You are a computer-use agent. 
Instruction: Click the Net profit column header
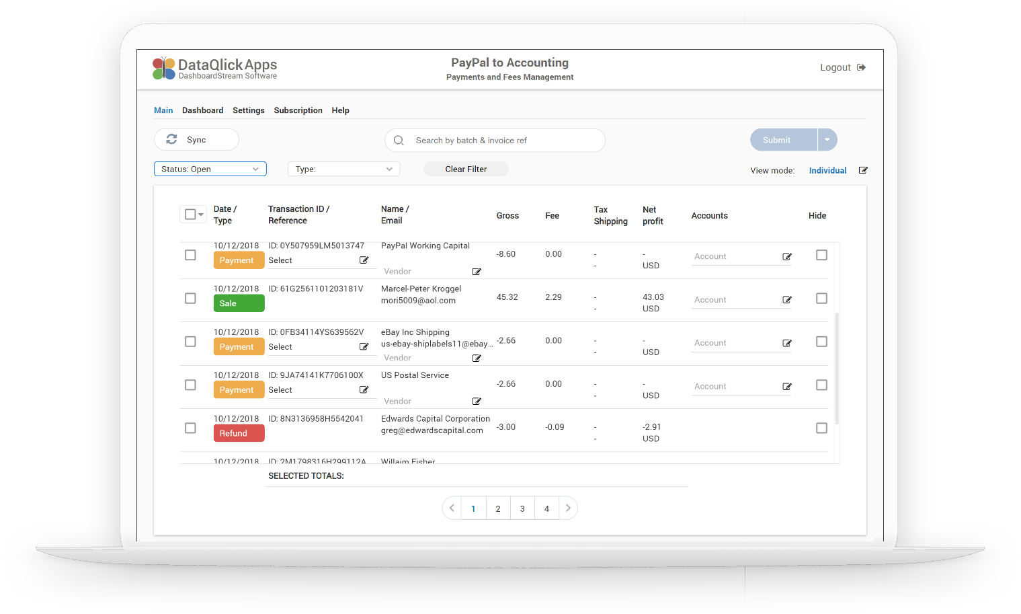coord(653,215)
